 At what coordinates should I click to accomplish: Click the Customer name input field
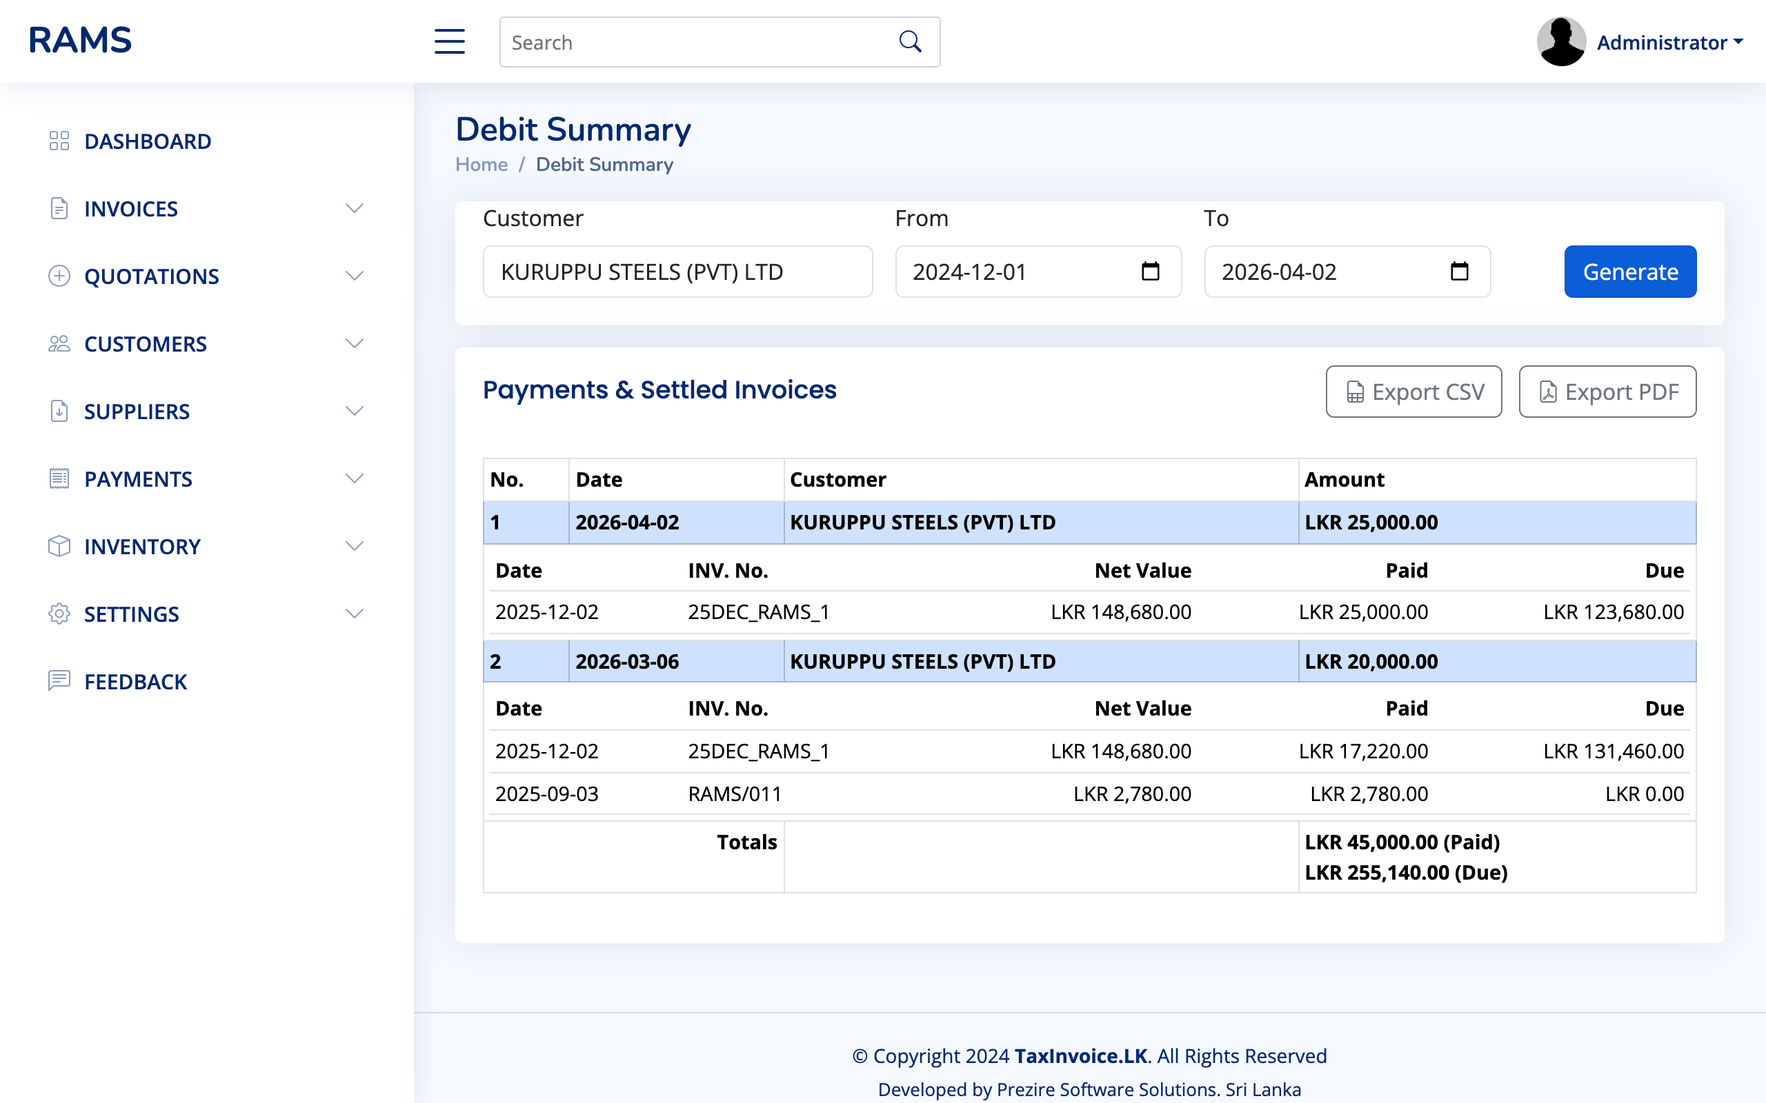point(677,272)
